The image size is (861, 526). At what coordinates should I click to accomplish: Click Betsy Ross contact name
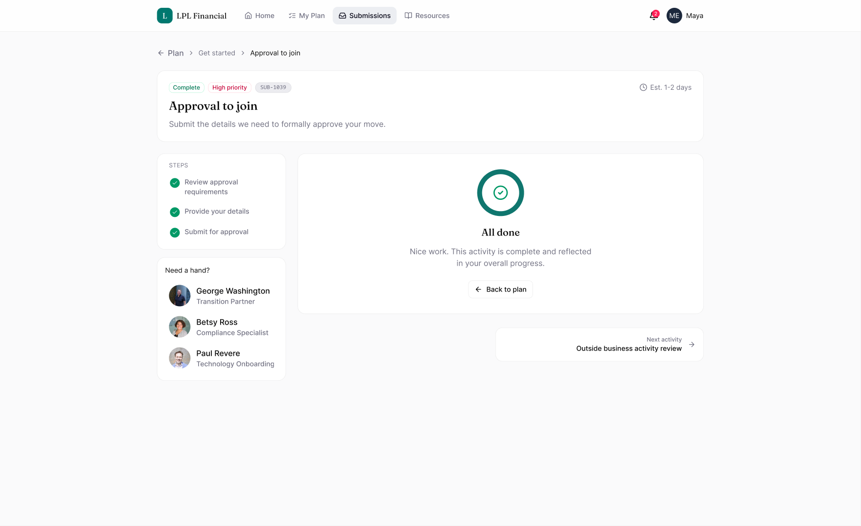coord(217,322)
